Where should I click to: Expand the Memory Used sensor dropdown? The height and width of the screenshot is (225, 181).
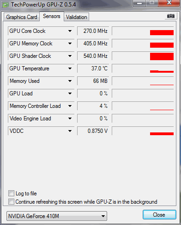[70, 81]
